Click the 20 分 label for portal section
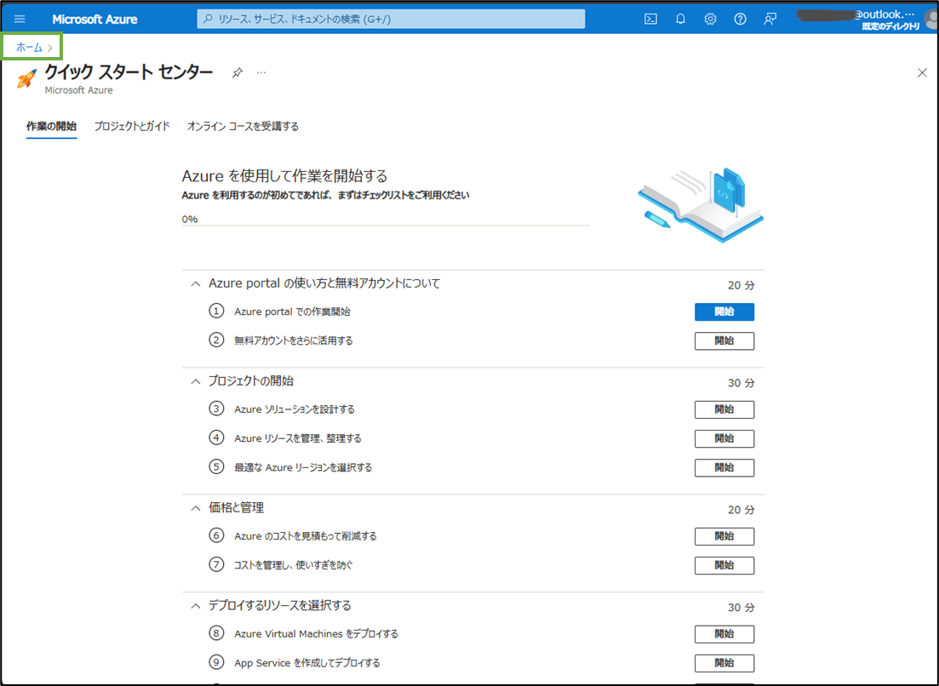This screenshot has width=939, height=686. (741, 285)
